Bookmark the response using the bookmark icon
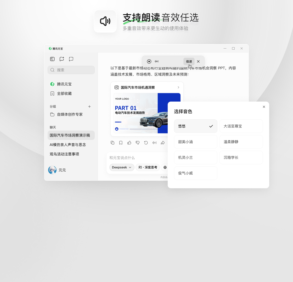293x282 pixels. [x=121, y=143]
